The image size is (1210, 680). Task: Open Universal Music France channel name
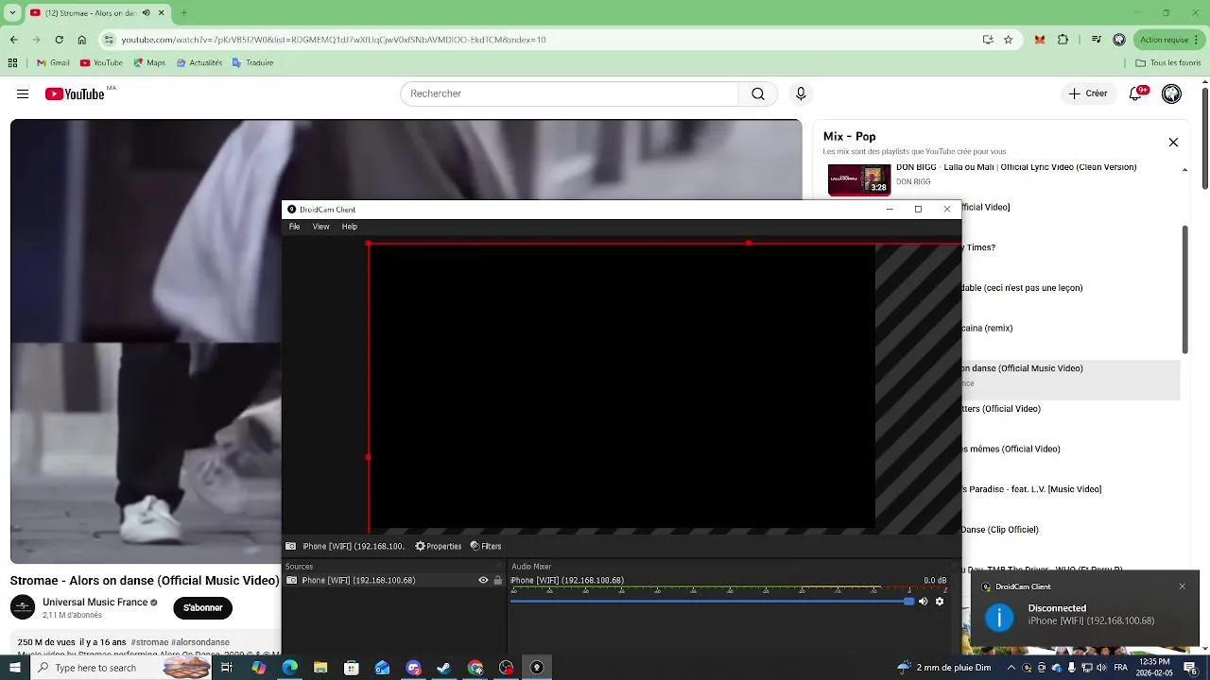pos(95,602)
